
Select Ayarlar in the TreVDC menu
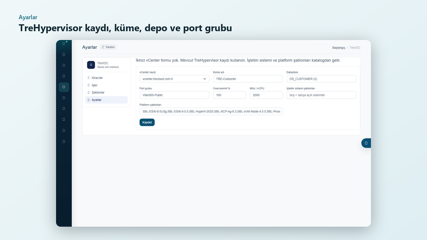tap(106, 100)
